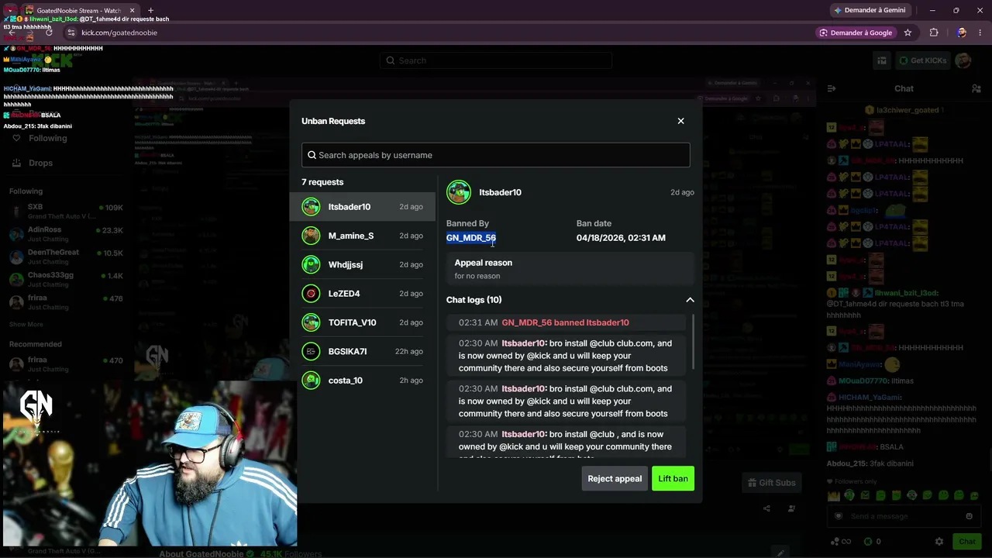
Task: Open chat settings gear icon
Action: pos(939,542)
